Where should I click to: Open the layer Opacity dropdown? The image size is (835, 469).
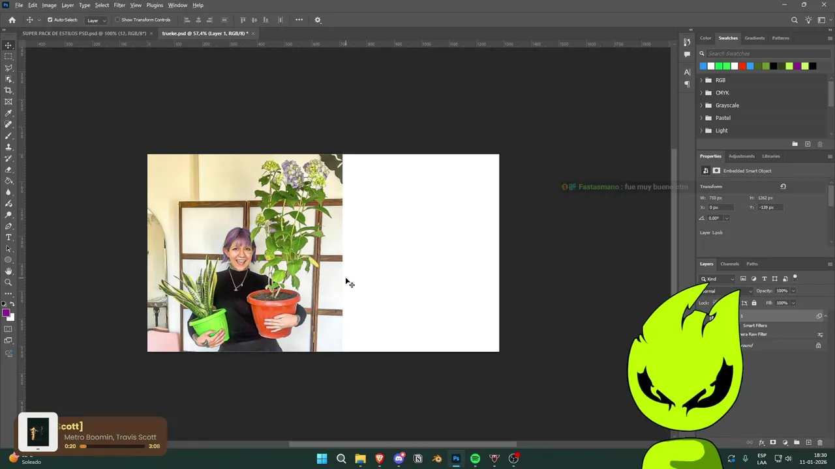tap(793, 291)
